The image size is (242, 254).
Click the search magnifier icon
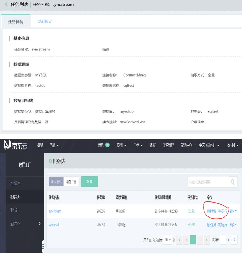pos(233,182)
